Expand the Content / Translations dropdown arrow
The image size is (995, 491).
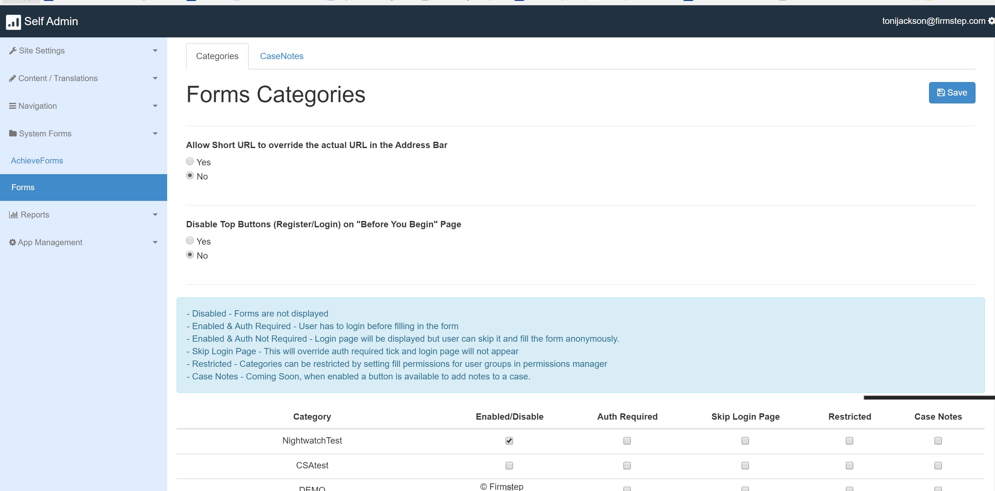coord(155,78)
